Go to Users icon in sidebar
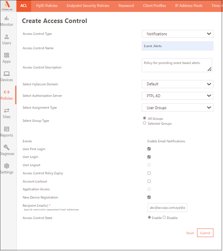 7,37
